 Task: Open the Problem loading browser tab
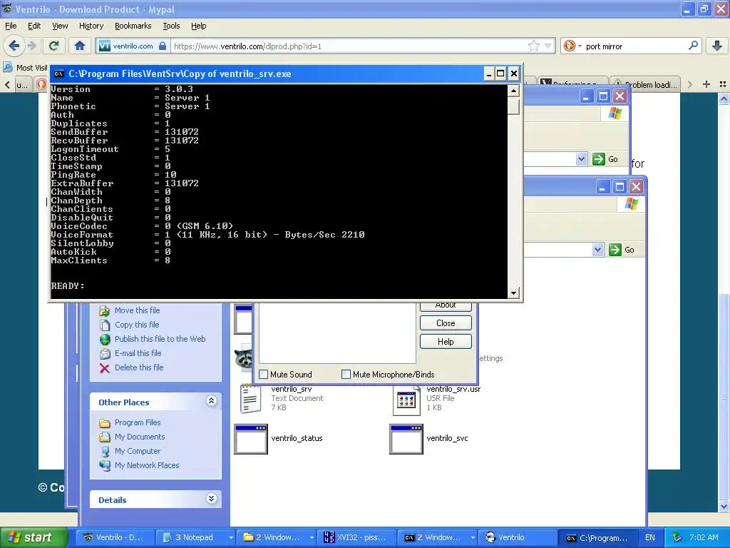click(x=645, y=84)
